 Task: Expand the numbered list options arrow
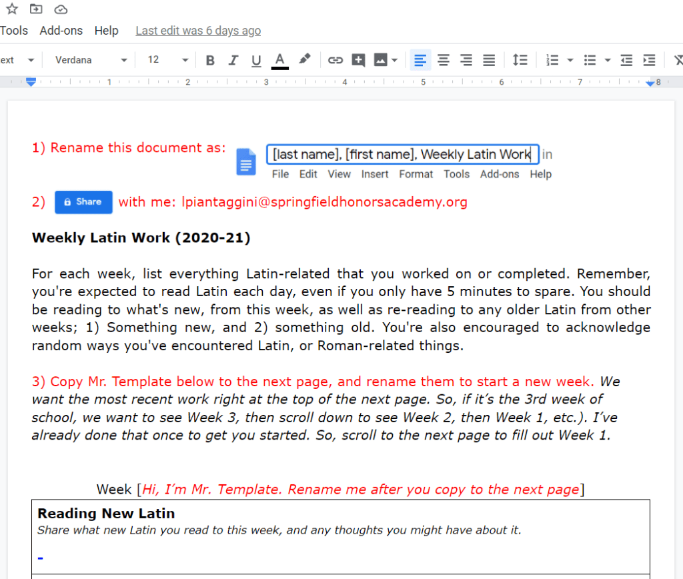tap(570, 60)
